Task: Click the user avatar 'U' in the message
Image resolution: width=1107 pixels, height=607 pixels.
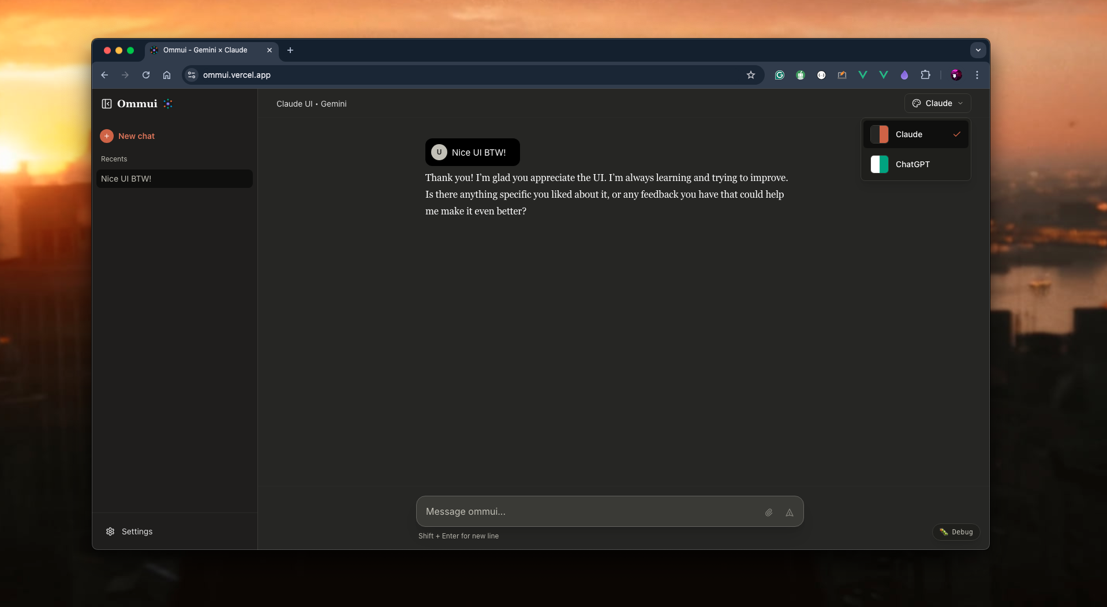Action: click(439, 152)
